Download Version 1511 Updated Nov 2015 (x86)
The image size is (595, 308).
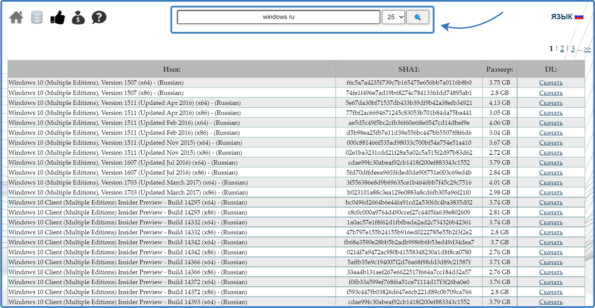[x=551, y=152]
